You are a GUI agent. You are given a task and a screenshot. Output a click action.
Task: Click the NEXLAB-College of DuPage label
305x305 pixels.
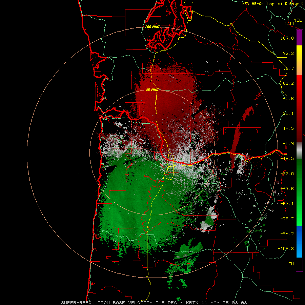270,4
